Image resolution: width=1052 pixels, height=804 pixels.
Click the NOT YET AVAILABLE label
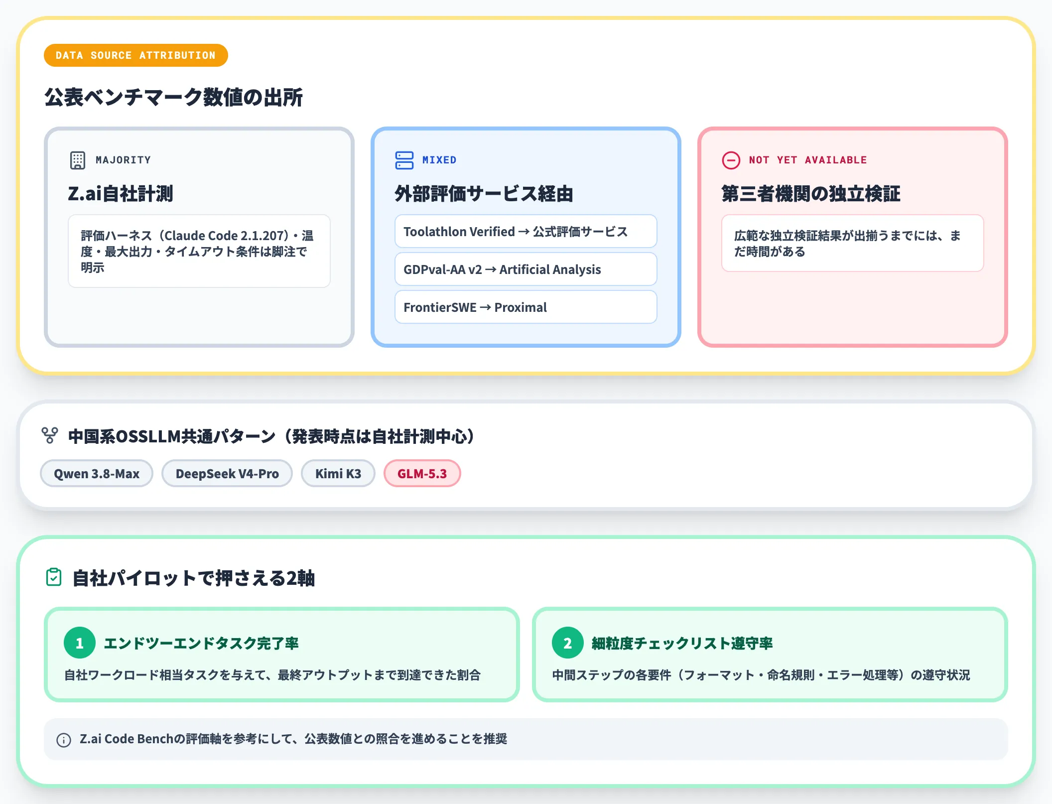pos(807,160)
